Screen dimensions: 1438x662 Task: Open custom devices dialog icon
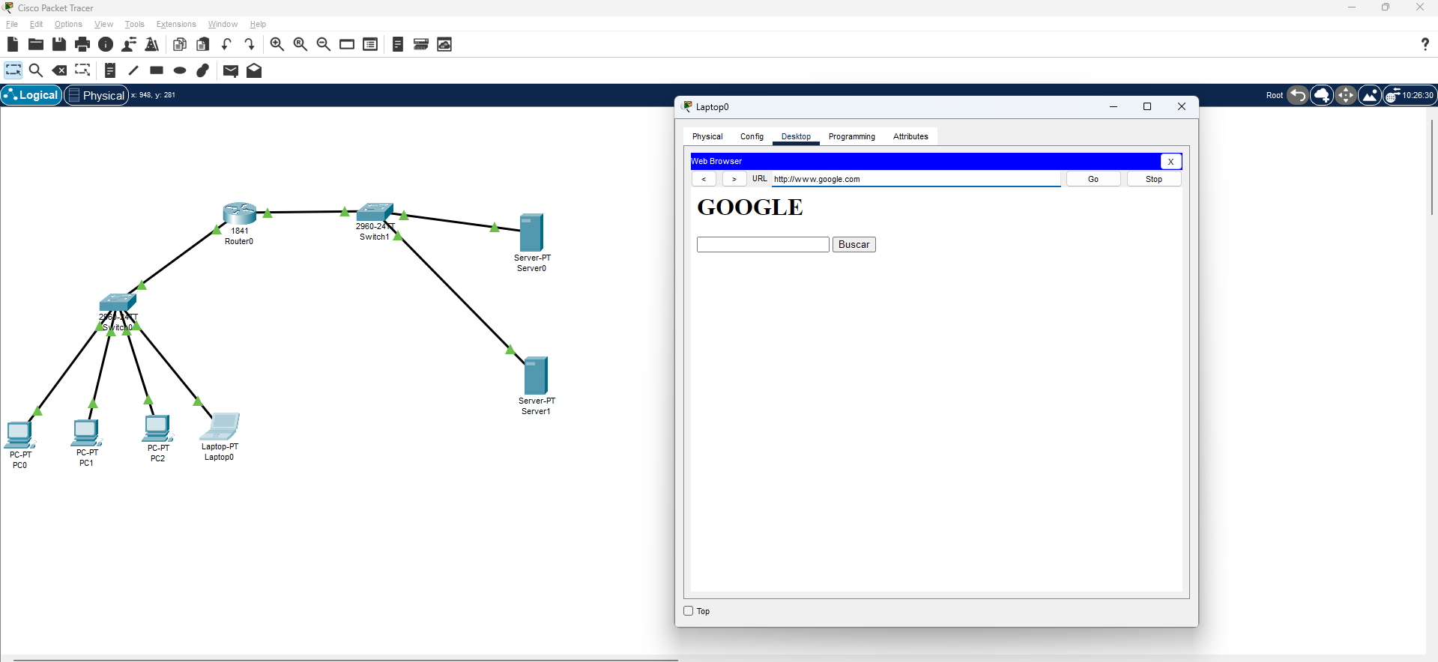[x=370, y=44]
